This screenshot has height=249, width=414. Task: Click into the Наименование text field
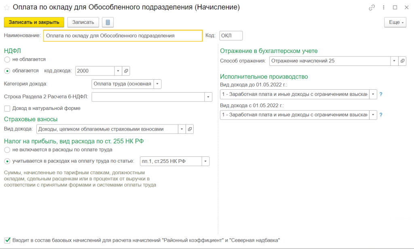(x=123, y=36)
